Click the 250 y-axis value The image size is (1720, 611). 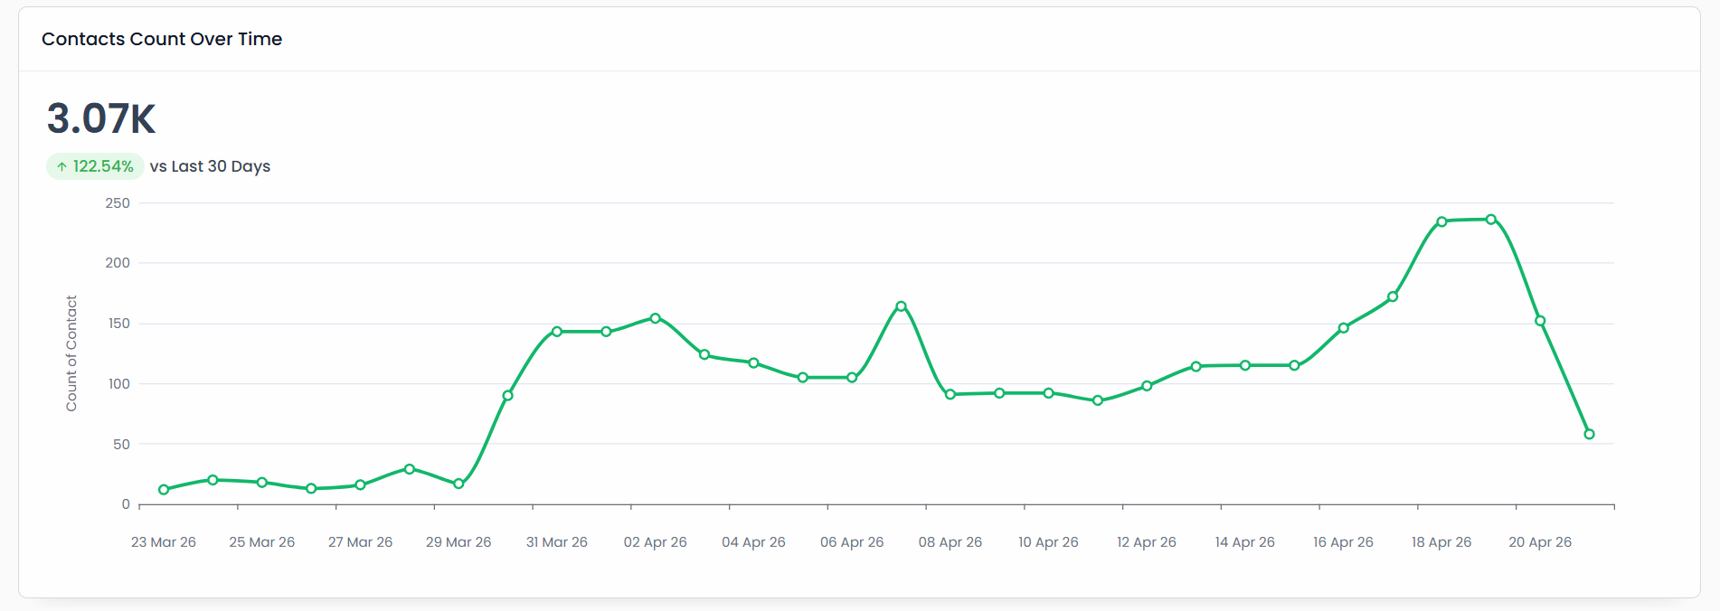[x=118, y=203]
